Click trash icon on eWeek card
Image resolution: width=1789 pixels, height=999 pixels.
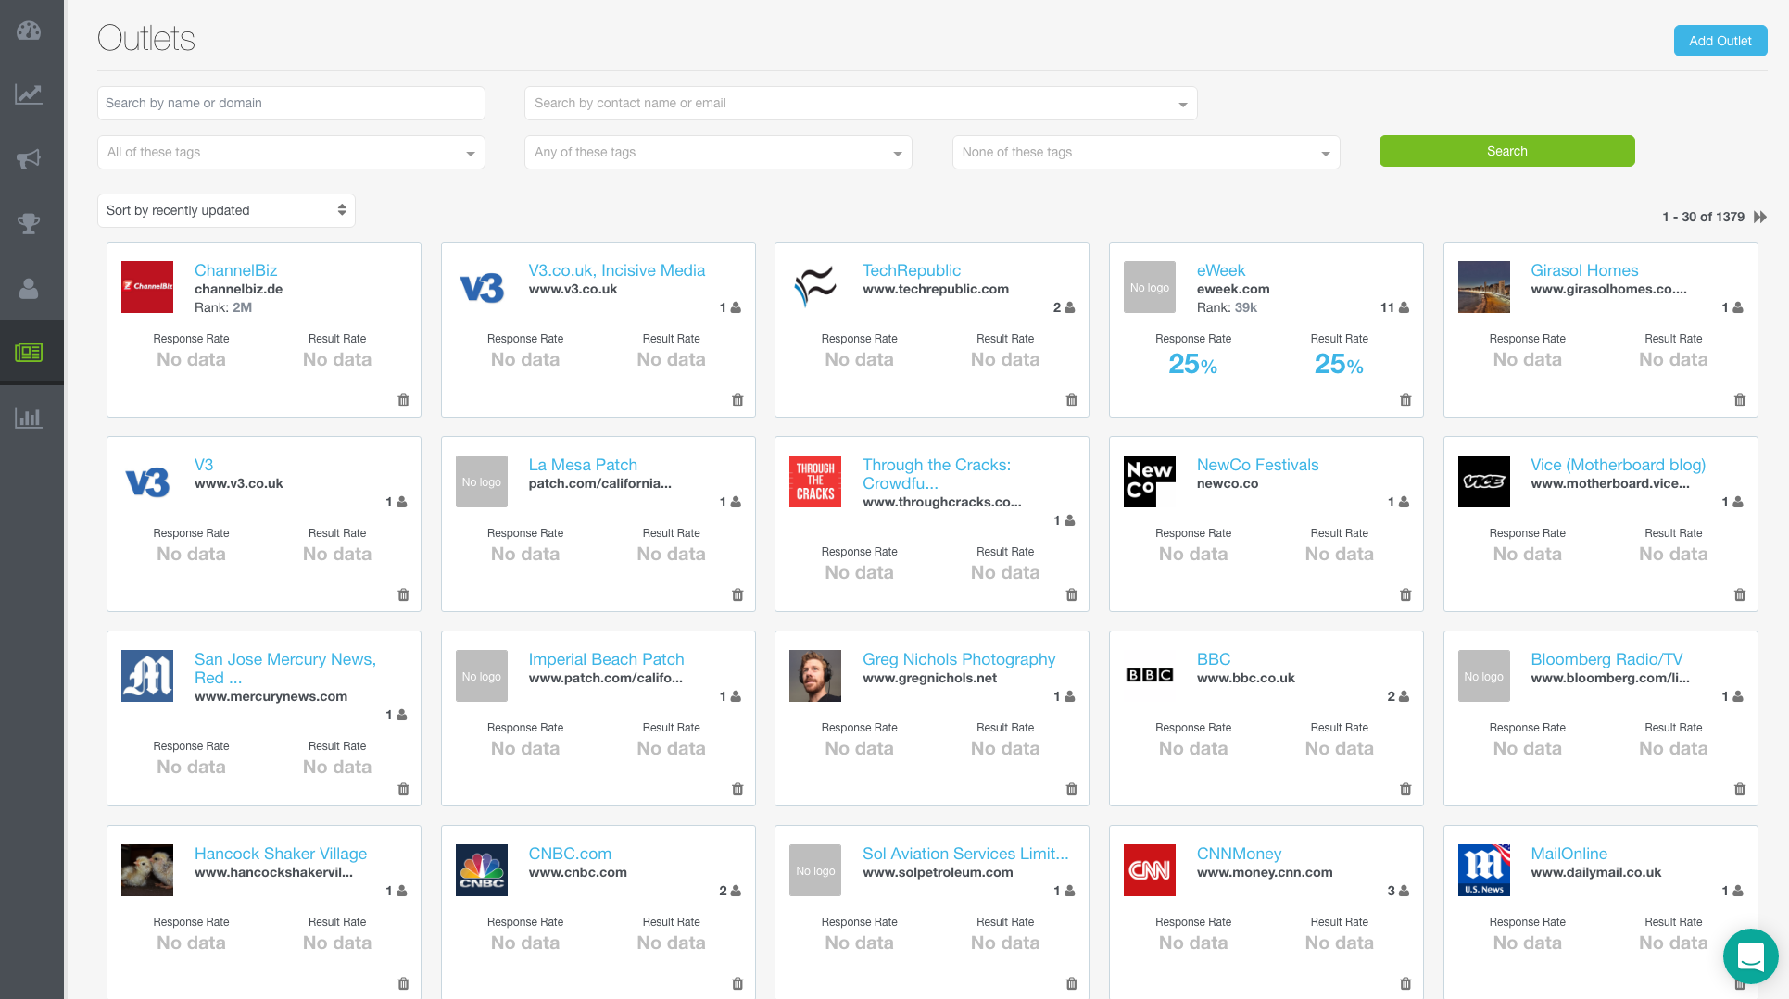[1405, 400]
